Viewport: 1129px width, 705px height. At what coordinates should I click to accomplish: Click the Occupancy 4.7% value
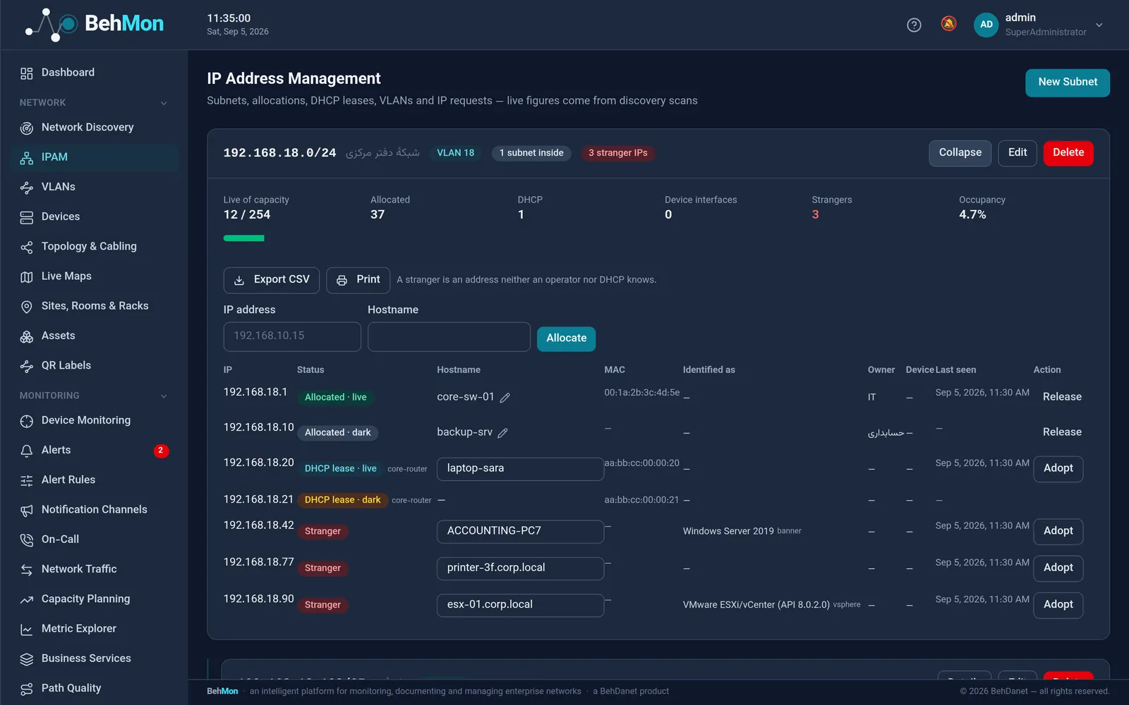point(972,215)
